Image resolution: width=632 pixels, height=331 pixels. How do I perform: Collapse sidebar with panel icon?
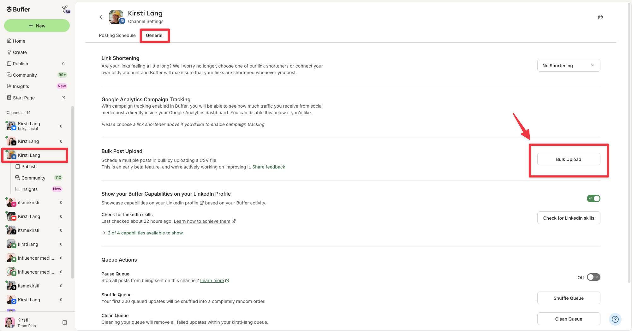tap(65, 322)
